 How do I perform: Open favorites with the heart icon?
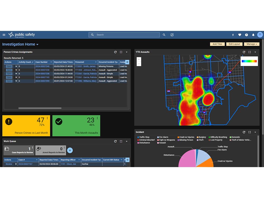click(240, 35)
